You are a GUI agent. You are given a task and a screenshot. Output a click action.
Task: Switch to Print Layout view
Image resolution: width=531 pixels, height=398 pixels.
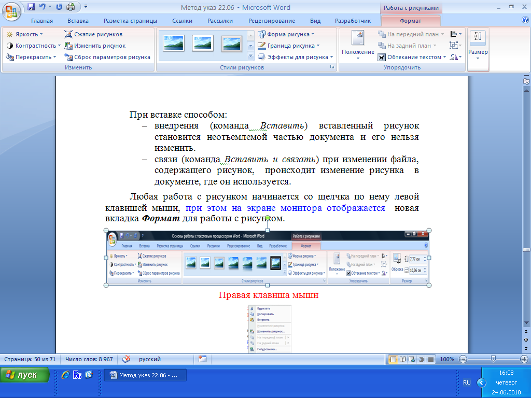393,360
